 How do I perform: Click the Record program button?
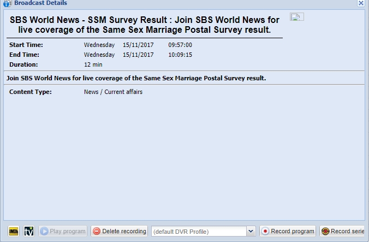click(288, 231)
